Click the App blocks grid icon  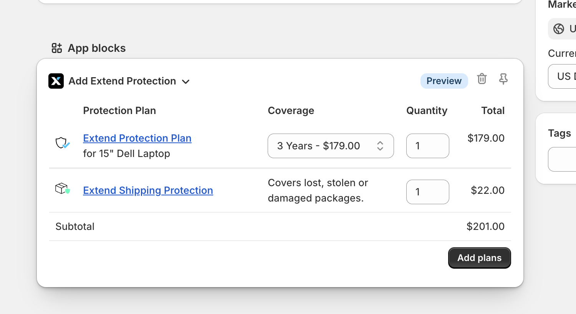click(57, 48)
